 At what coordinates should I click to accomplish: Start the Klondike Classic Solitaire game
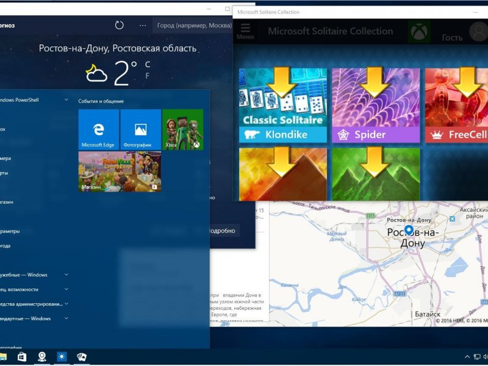click(283, 106)
